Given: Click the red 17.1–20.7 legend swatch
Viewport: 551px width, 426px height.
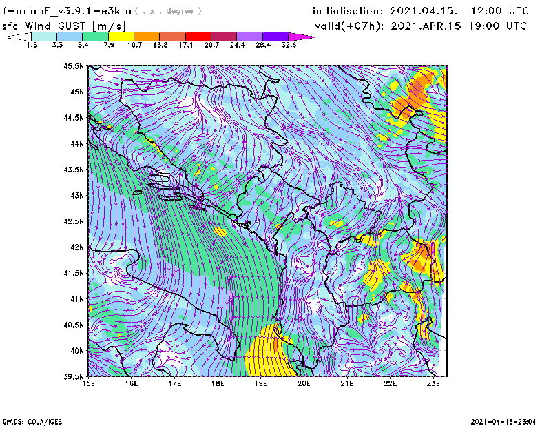Looking at the screenshot, I should 198,37.
